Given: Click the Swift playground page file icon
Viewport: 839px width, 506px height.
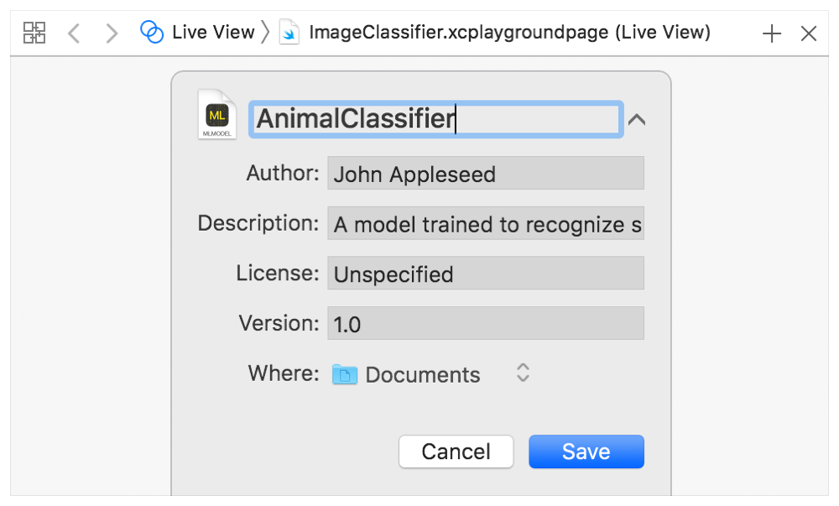Looking at the screenshot, I should 289,33.
